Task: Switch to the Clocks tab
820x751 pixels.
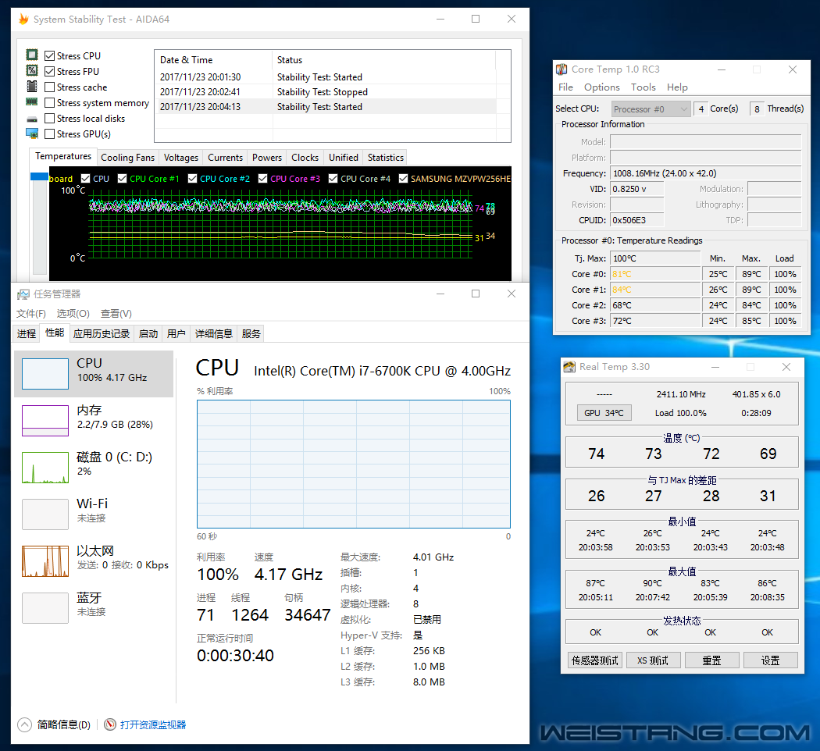Action: click(x=305, y=158)
